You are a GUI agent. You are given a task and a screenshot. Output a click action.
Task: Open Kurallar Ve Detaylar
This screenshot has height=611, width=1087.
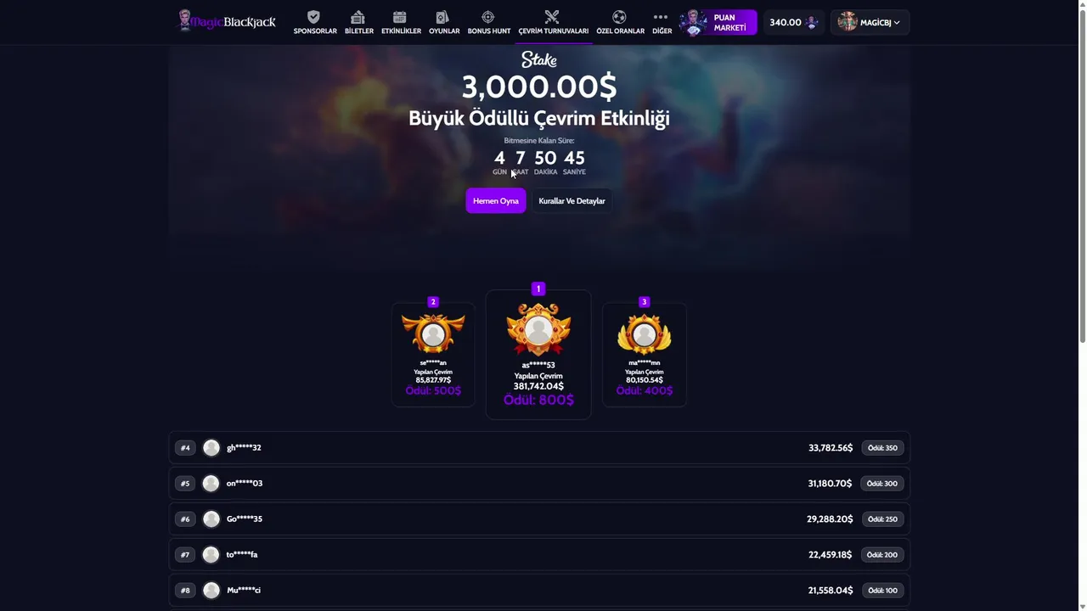tap(572, 201)
